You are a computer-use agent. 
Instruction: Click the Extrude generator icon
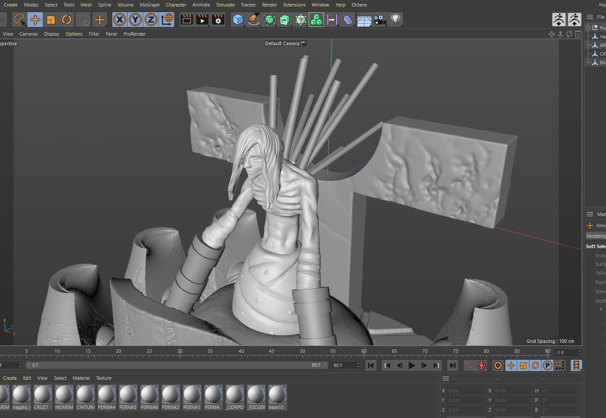(285, 20)
